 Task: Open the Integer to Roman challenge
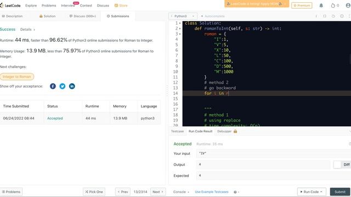tap(17, 77)
